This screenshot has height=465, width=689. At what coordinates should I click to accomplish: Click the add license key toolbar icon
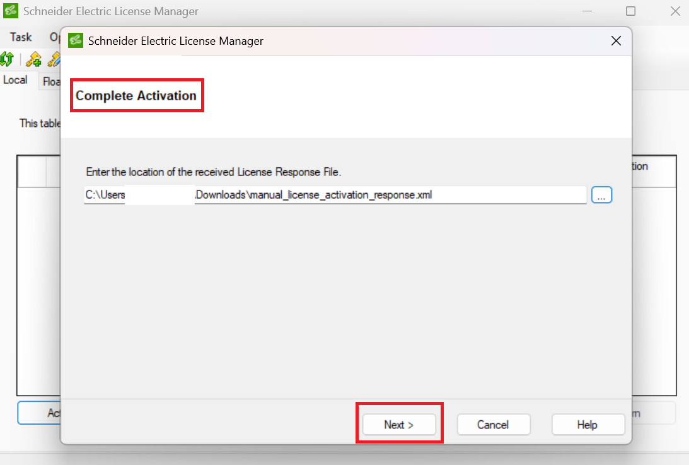tap(33, 59)
